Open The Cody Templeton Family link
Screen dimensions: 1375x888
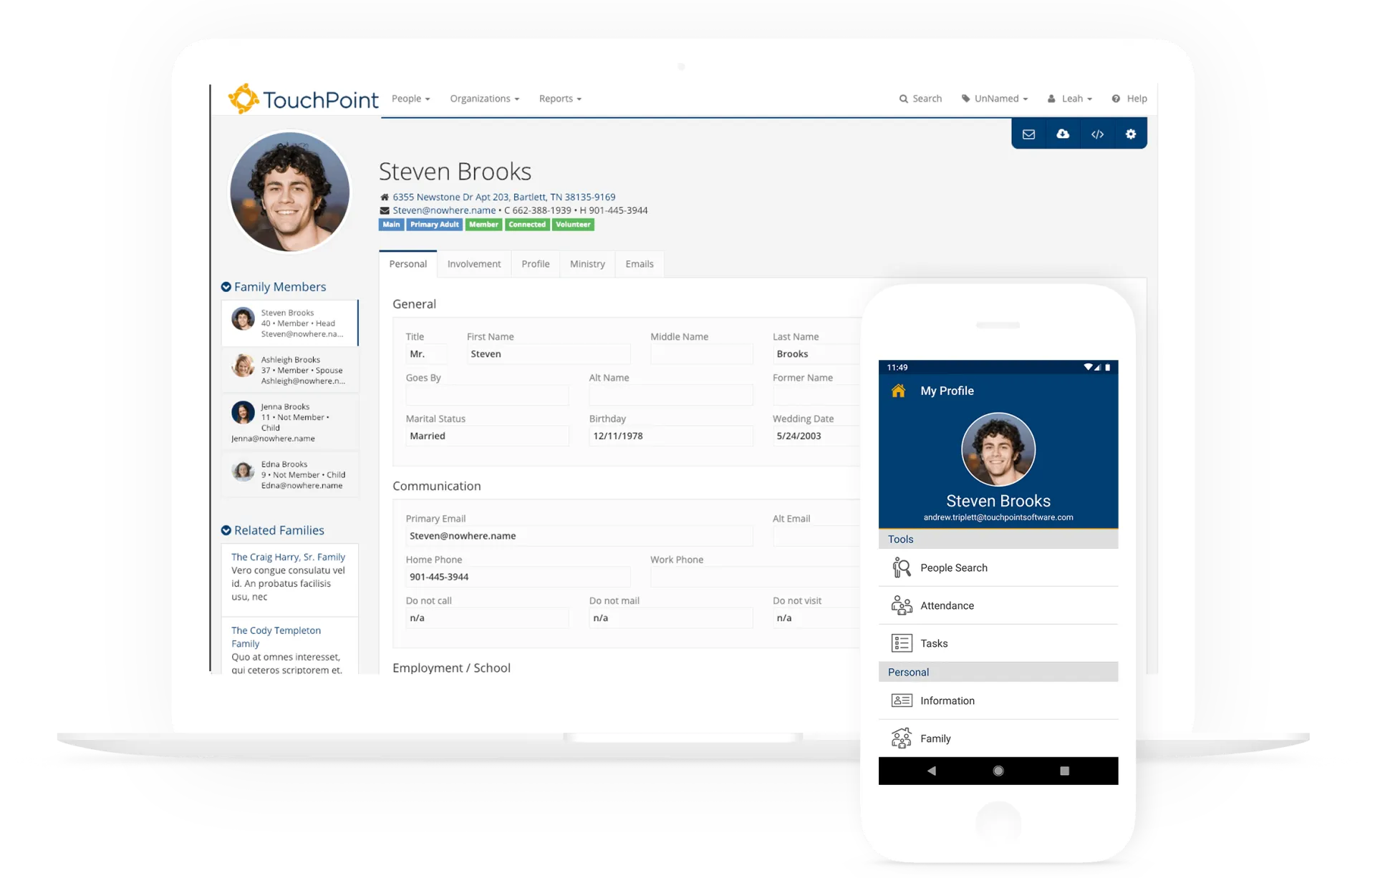click(276, 637)
